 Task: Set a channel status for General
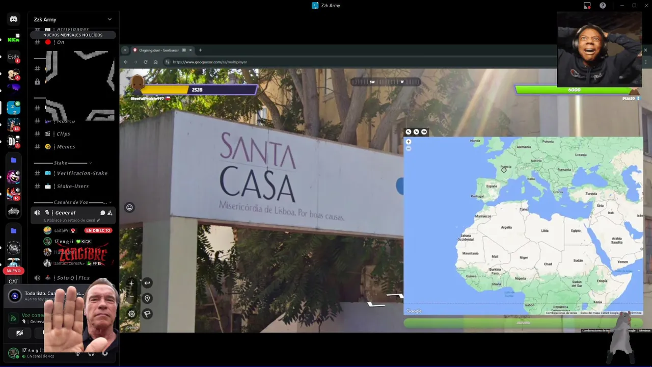(x=72, y=220)
